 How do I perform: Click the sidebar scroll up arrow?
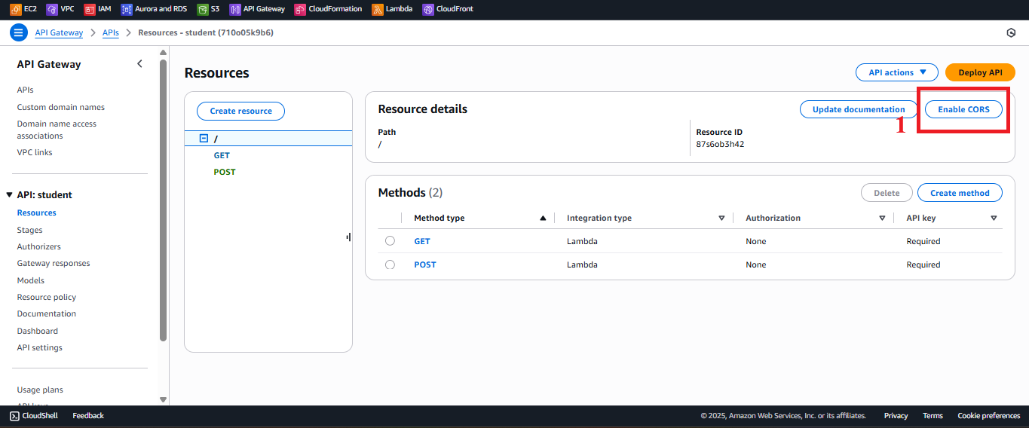pos(164,53)
